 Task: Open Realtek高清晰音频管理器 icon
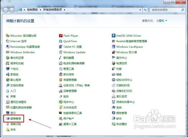(114, 41)
